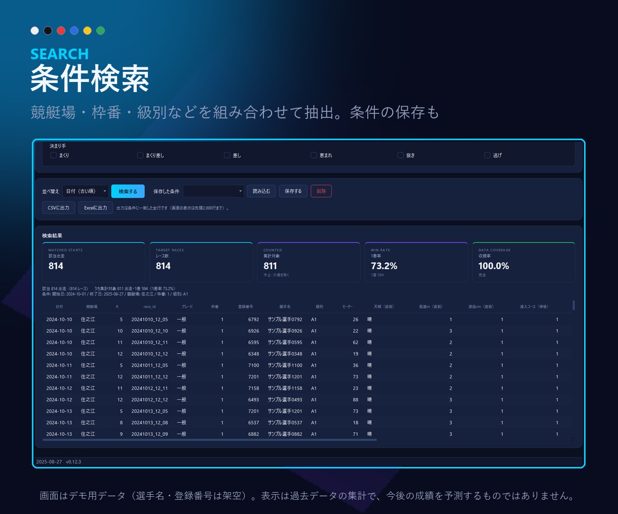
Task: Click the 波高cm（直前） column header
Action: 481,307
